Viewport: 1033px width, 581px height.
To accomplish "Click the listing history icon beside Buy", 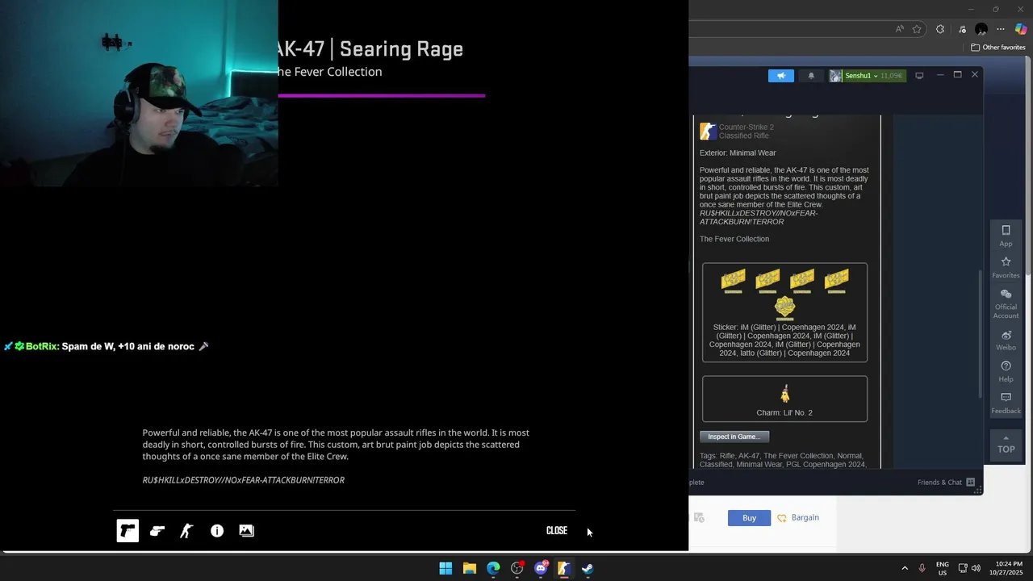I will pos(699,517).
